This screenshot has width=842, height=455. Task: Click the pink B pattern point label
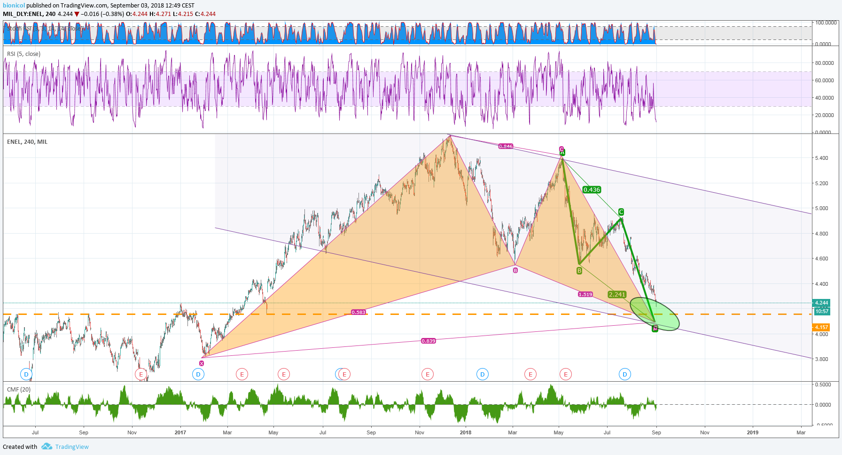(515, 270)
